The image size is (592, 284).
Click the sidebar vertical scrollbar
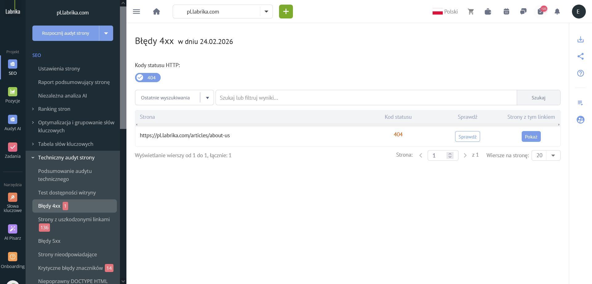(123, 68)
